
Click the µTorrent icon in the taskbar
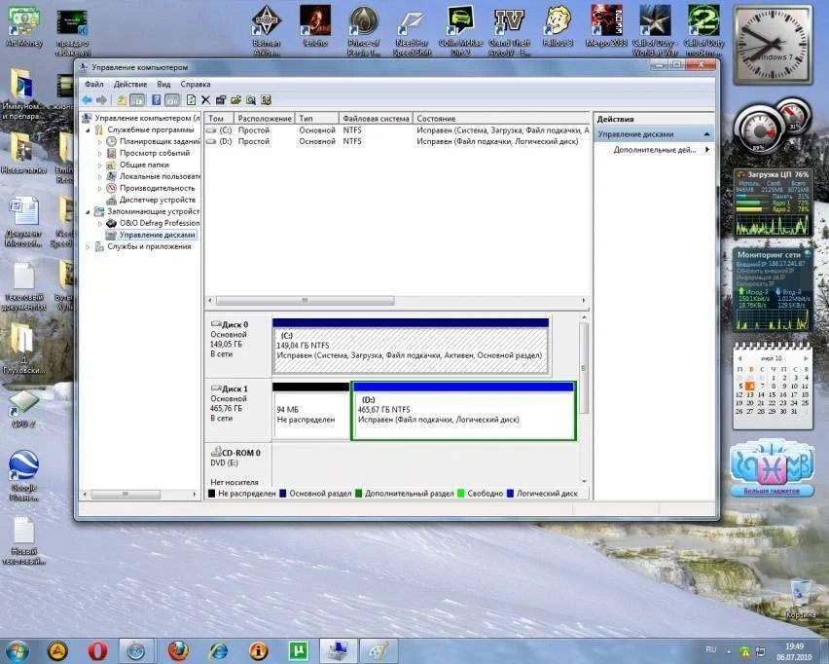click(300, 649)
